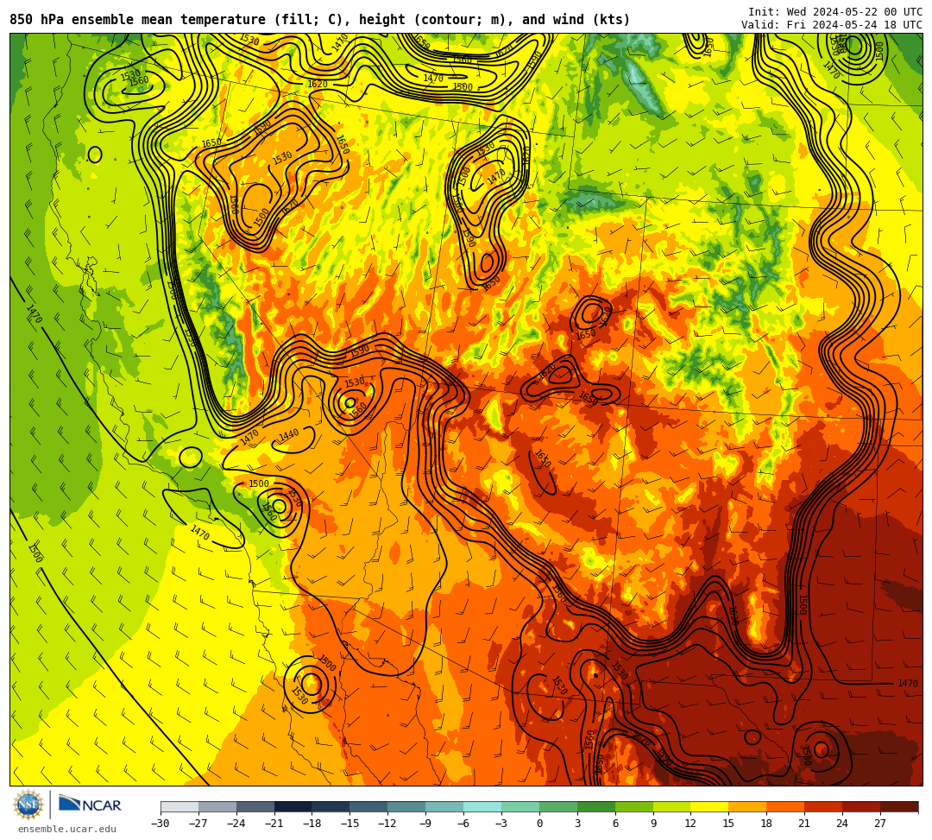Pick the light teal swatch between -9 and -6
The image size is (932, 840).
444,806
